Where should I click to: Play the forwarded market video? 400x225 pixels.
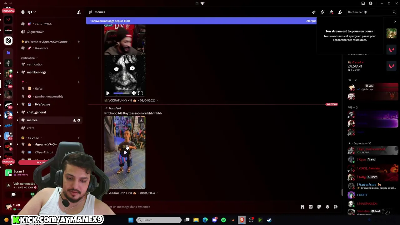pyautogui.click(x=125, y=152)
